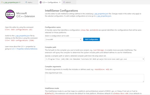
Task: Open C/C++ Properties Schema Reference link
Action: click(24, 49)
